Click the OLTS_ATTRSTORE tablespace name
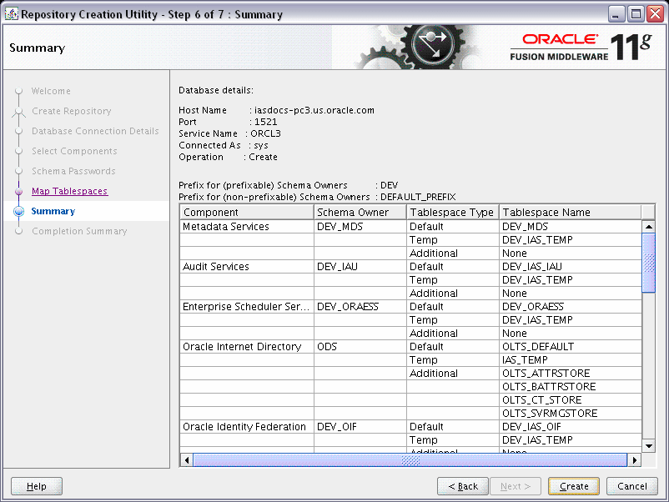 click(x=571, y=374)
